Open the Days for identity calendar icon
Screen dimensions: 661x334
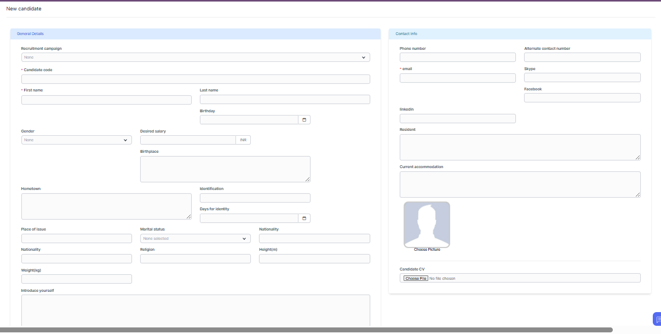pos(304,218)
